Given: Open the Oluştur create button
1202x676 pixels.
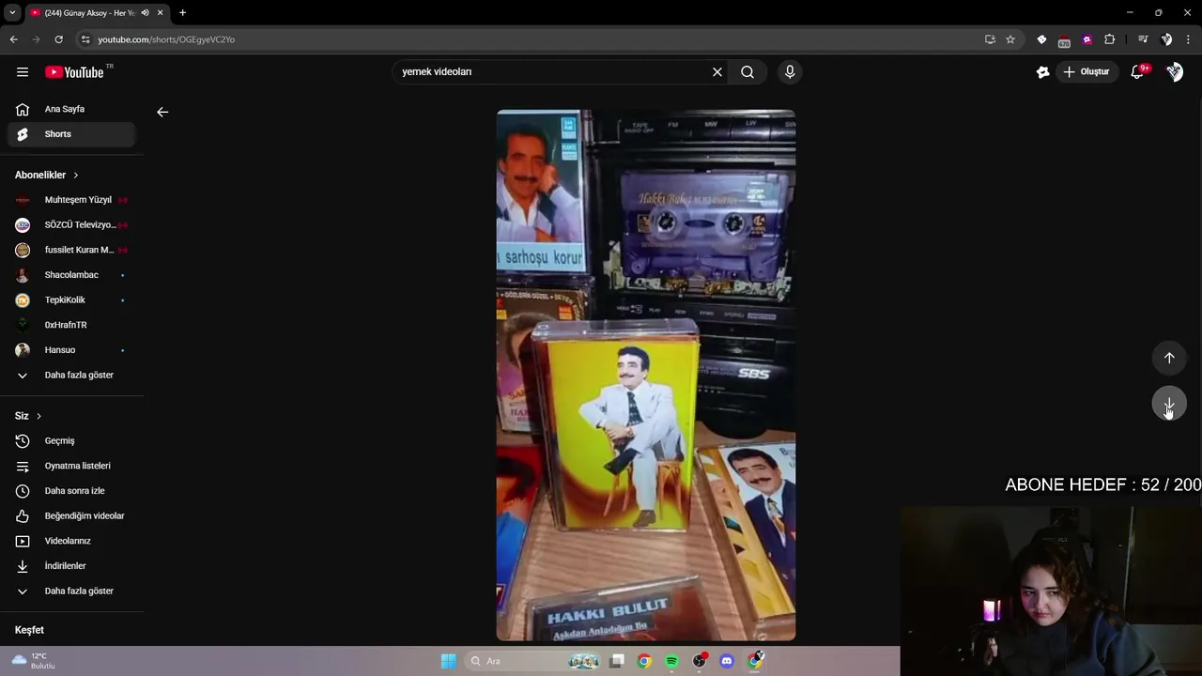Looking at the screenshot, I should click(1087, 72).
